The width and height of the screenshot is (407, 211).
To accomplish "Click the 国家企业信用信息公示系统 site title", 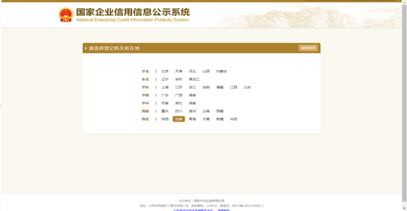I will click(133, 12).
